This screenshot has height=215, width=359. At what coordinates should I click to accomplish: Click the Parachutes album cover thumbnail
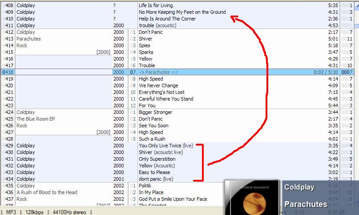tap(252, 198)
